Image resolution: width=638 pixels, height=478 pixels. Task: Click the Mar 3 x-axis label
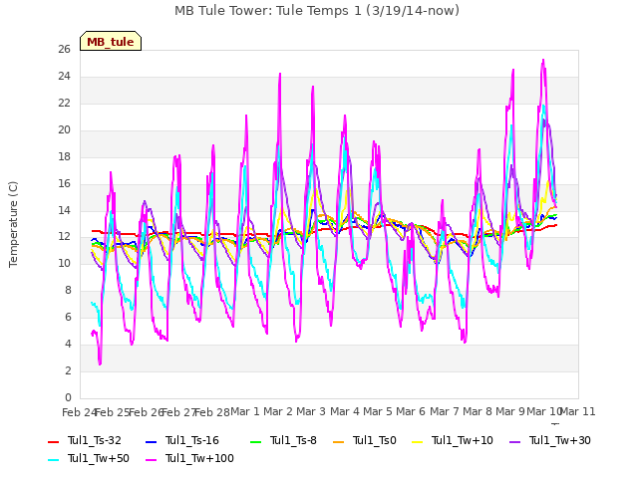point(311,411)
